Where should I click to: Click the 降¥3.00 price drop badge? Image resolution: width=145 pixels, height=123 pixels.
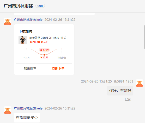(x=44, y=50)
